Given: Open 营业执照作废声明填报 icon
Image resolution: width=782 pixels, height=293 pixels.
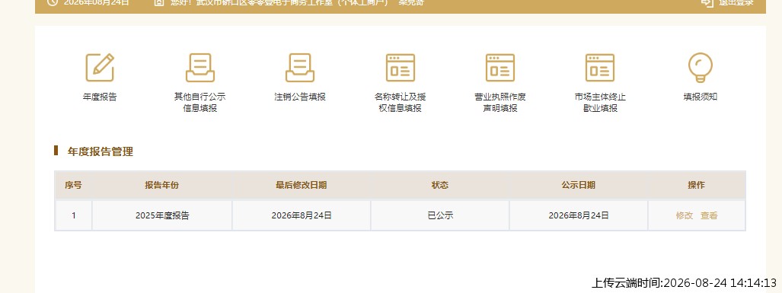Looking at the screenshot, I should (x=500, y=68).
